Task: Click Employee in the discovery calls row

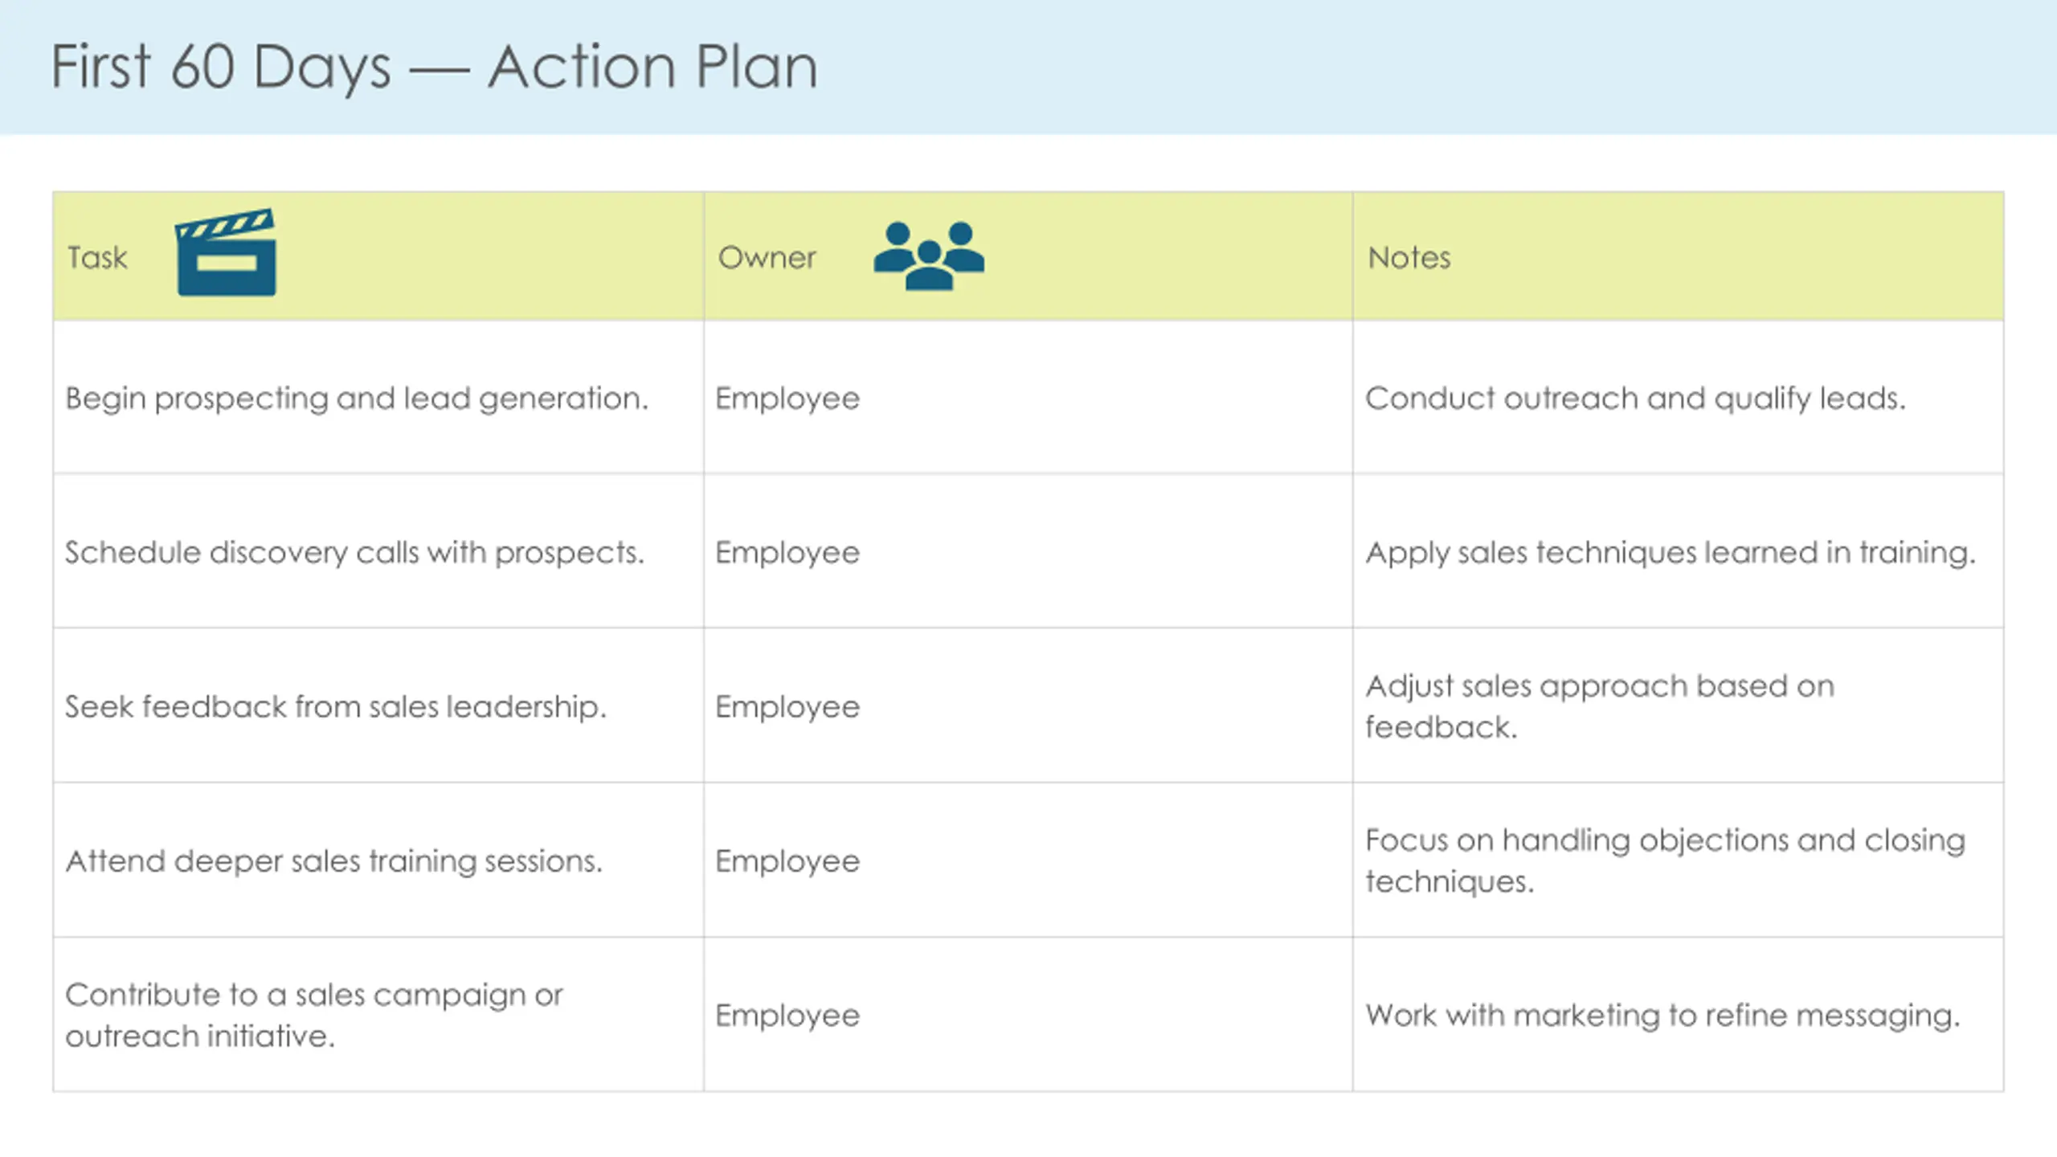Action: 787,554
